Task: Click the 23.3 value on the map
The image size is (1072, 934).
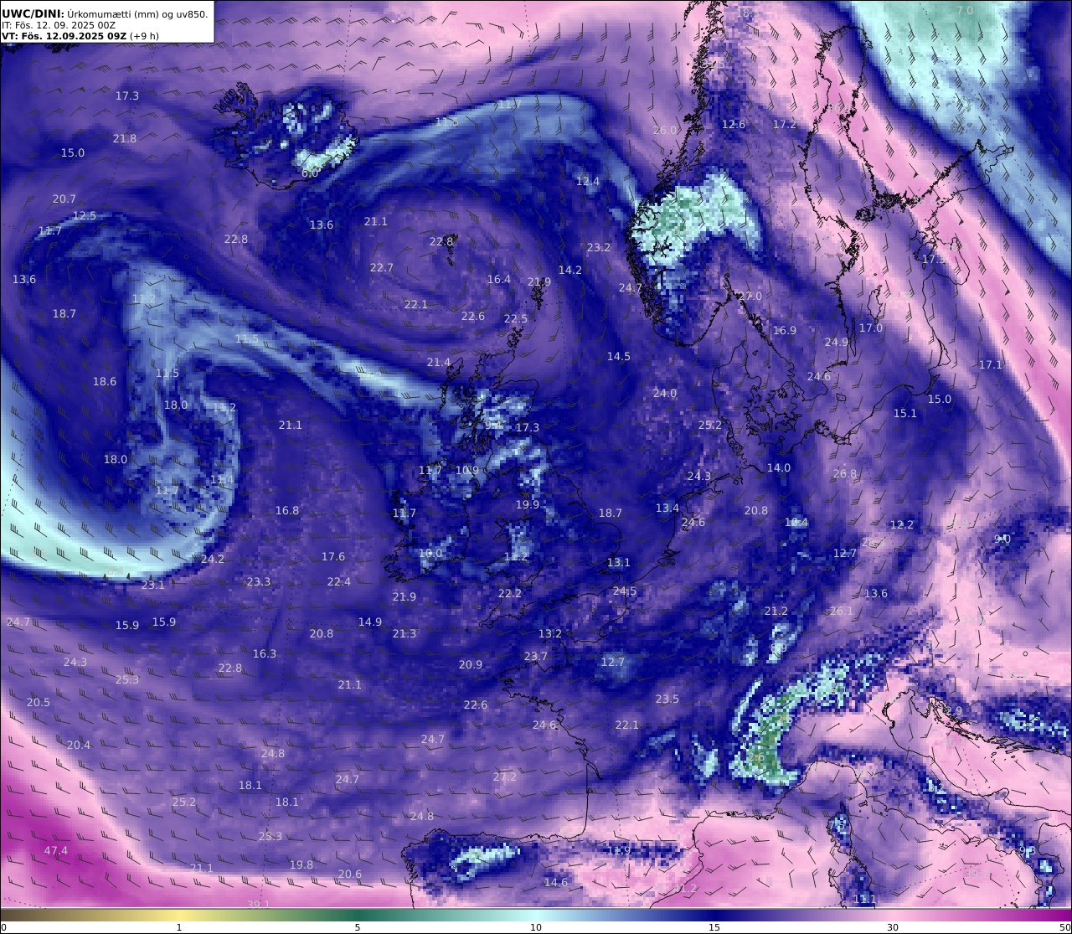Action: (x=259, y=581)
